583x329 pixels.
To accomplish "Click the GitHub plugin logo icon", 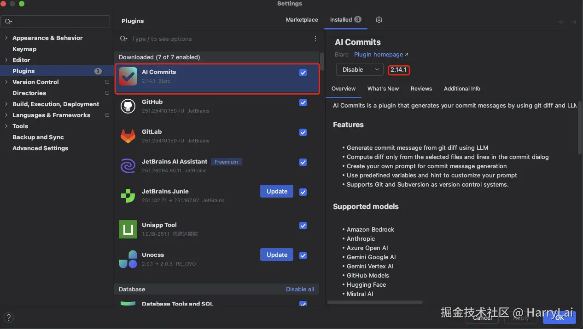I will 128,106.
